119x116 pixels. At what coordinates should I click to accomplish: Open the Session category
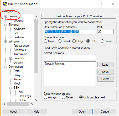click(13, 16)
